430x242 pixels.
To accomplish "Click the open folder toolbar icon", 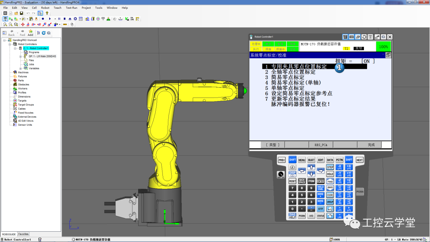I will pyautogui.click(x=16, y=13).
